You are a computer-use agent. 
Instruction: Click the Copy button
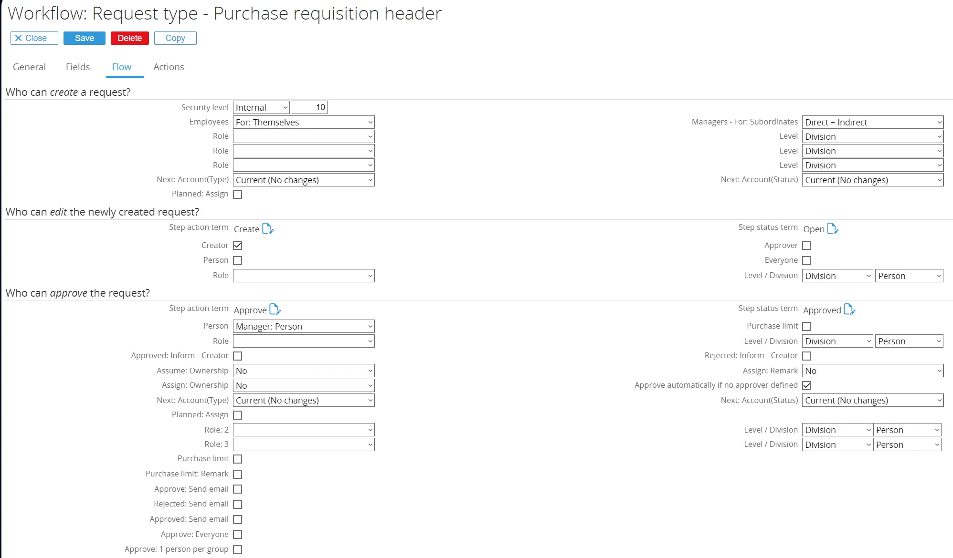pyautogui.click(x=175, y=38)
